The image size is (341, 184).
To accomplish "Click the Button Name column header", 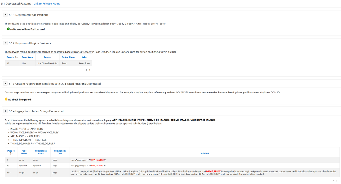I will coord(68,57).
